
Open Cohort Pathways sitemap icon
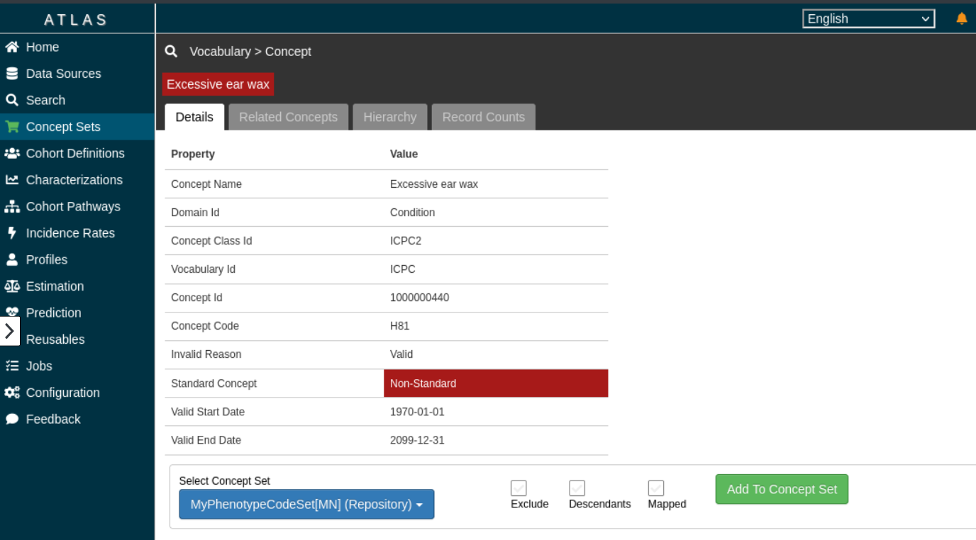coord(11,207)
